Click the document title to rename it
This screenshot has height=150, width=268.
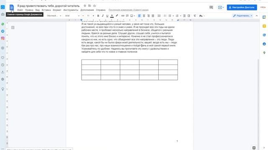[49, 6]
